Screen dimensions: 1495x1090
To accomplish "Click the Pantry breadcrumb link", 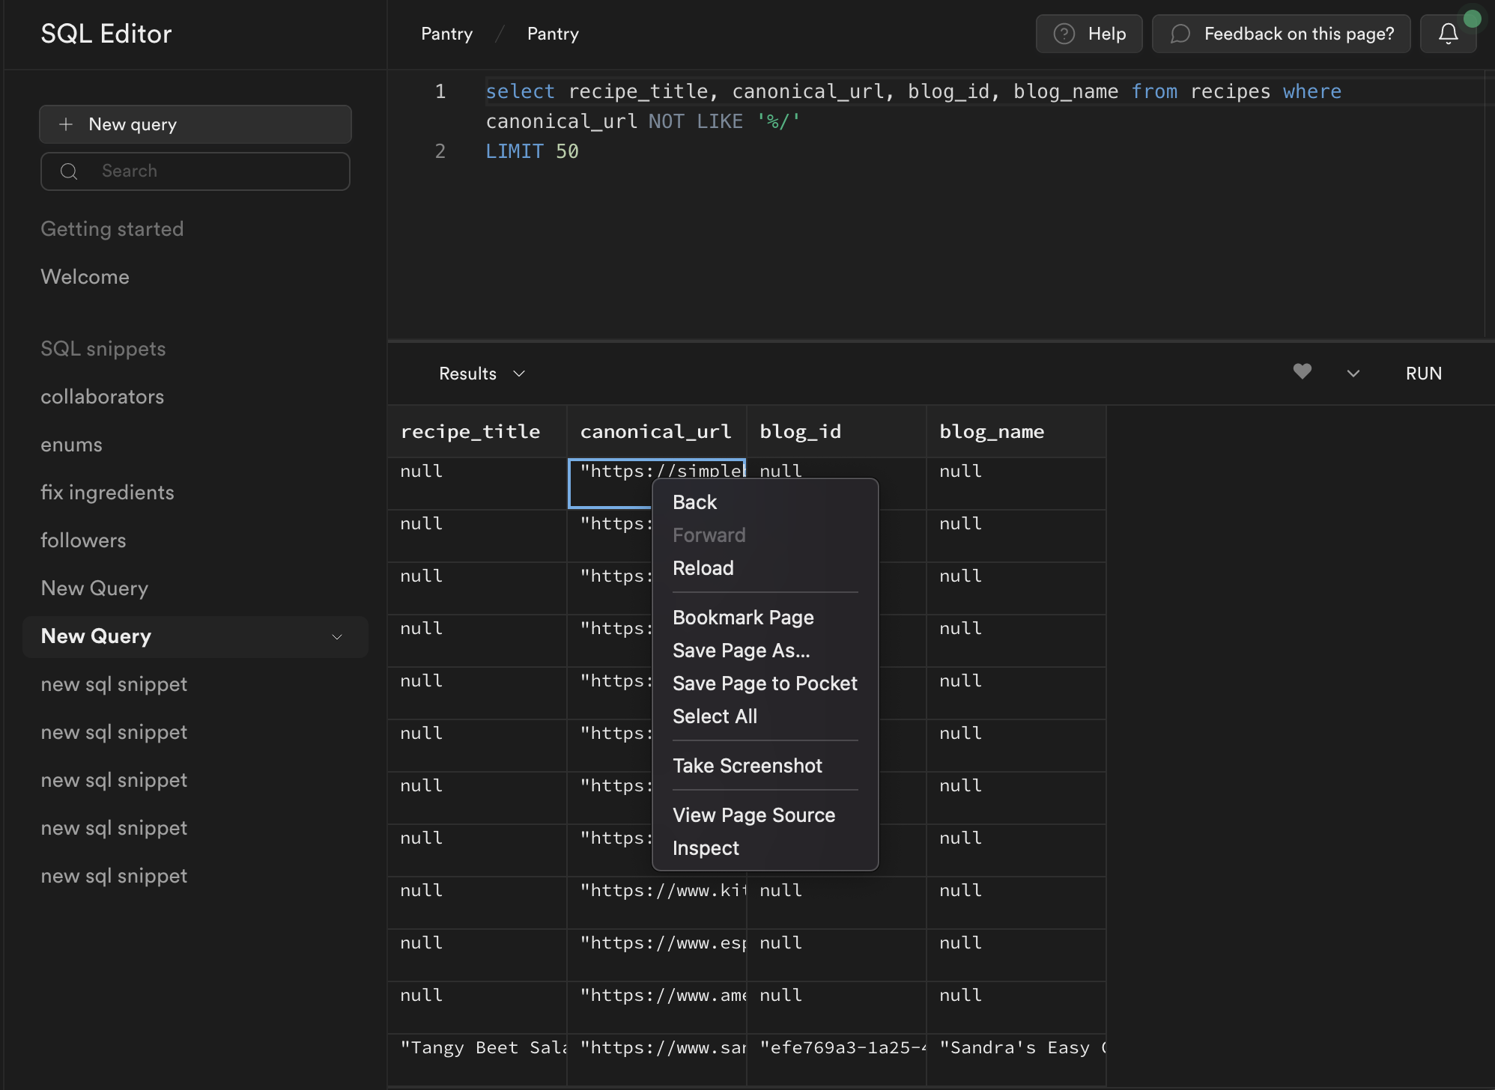I will coord(447,33).
